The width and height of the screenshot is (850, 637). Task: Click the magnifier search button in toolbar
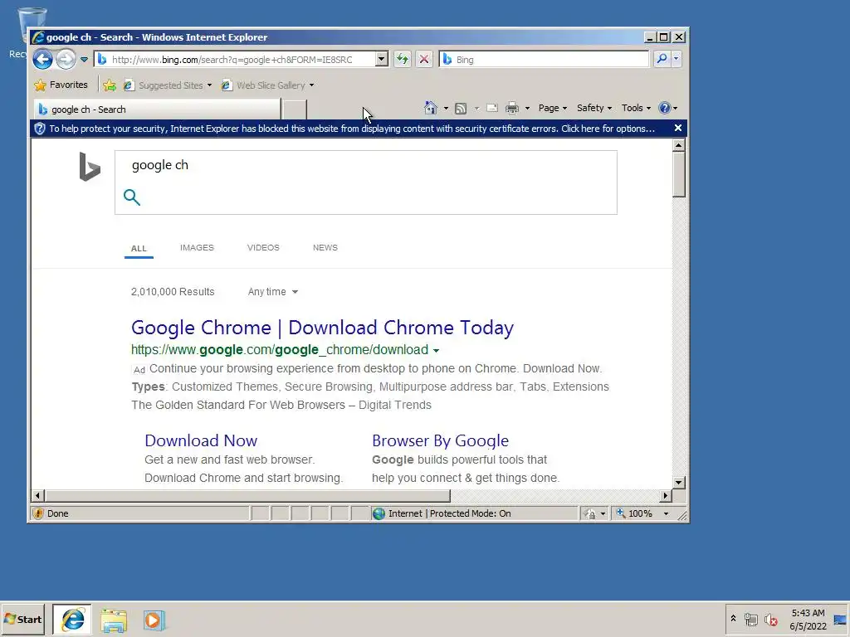662,59
